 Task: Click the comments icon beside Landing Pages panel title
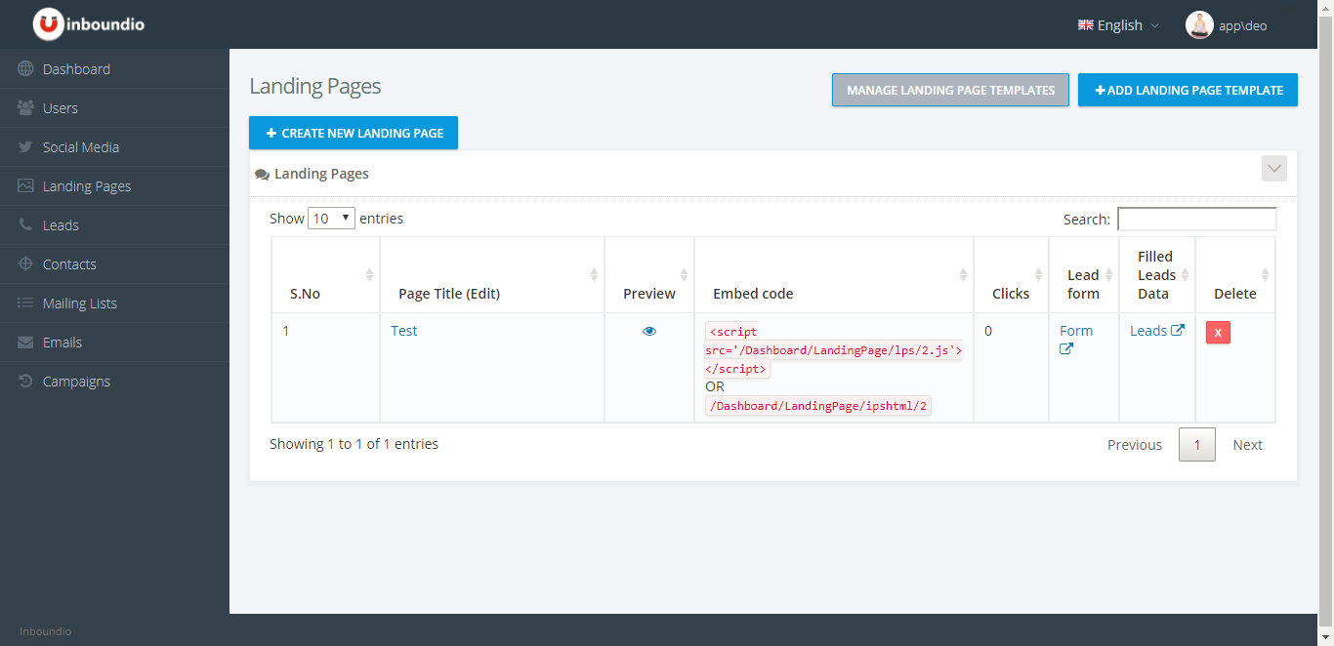262,175
